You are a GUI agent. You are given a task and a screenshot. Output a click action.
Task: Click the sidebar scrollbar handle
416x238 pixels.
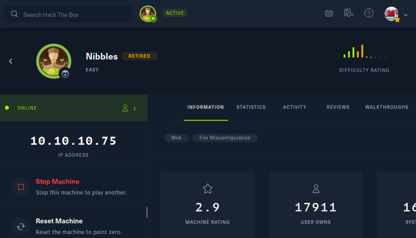(x=147, y=213)
